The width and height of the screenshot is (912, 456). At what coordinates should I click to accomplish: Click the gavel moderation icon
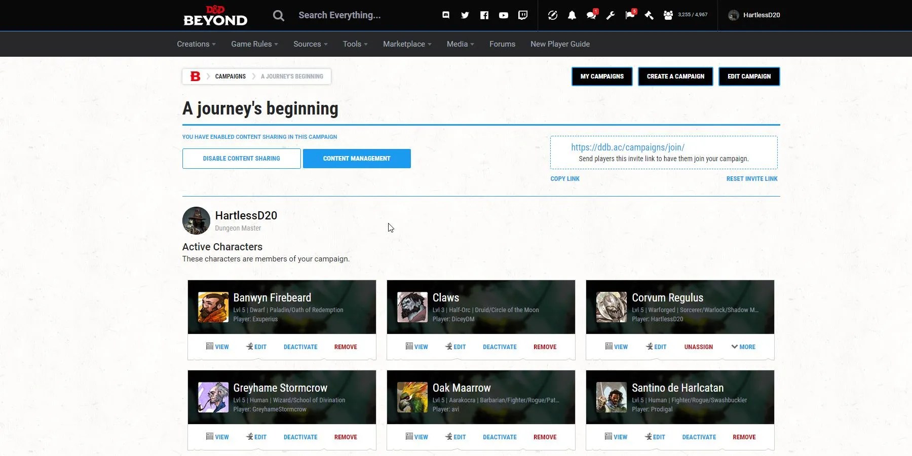pos(649,15)
